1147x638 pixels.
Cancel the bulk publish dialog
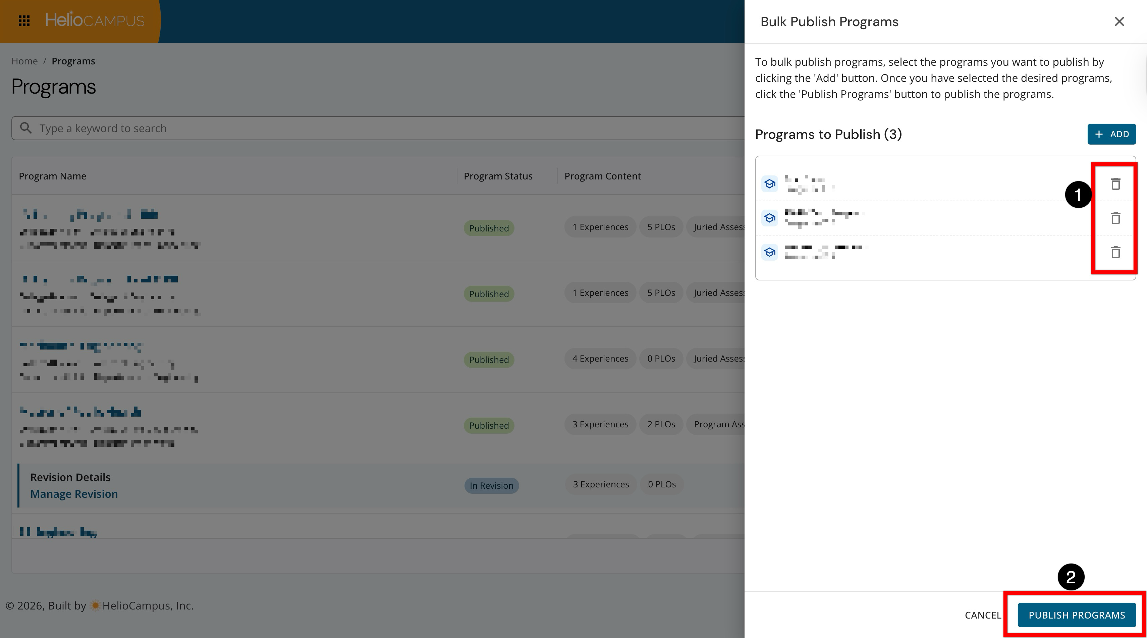[983, 615]
